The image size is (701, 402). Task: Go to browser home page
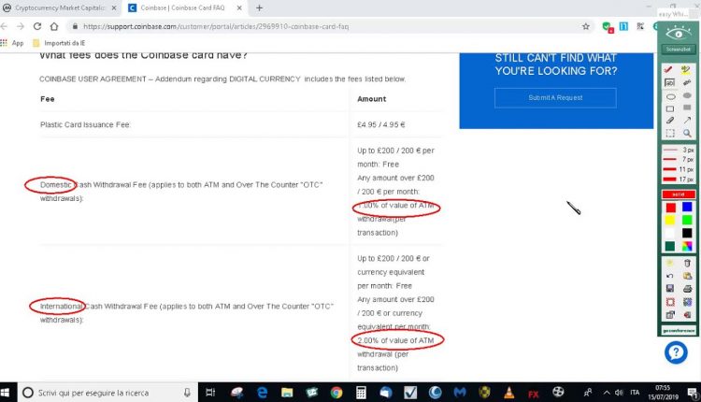[x=54, y=26]
